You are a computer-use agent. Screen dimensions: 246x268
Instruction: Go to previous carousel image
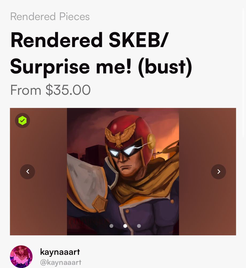click(28, 172)
